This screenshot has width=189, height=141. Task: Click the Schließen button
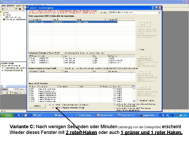37,106
